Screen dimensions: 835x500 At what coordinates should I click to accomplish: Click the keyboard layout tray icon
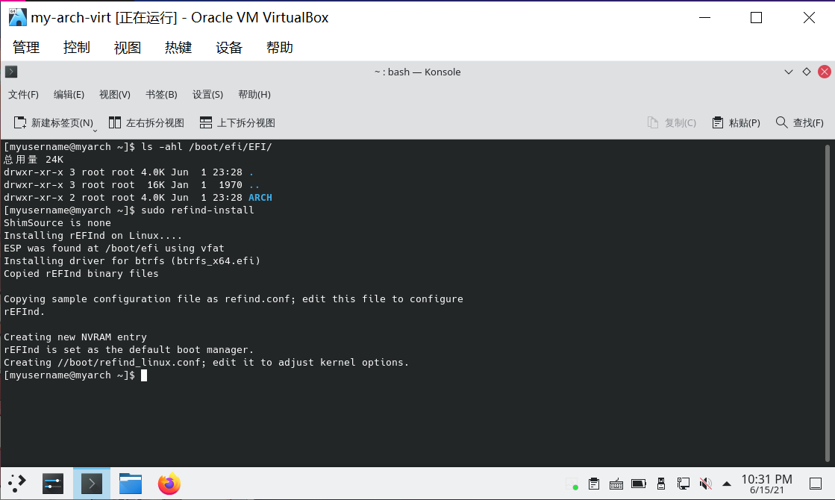(616, 484)
